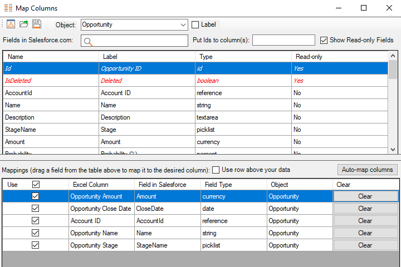Open the Object dropdown showing Opportunity
The width and height of the screenshot is (401, 267).
coord(134,25)
